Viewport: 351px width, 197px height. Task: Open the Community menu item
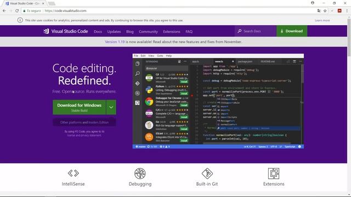(x=148, y=32)
